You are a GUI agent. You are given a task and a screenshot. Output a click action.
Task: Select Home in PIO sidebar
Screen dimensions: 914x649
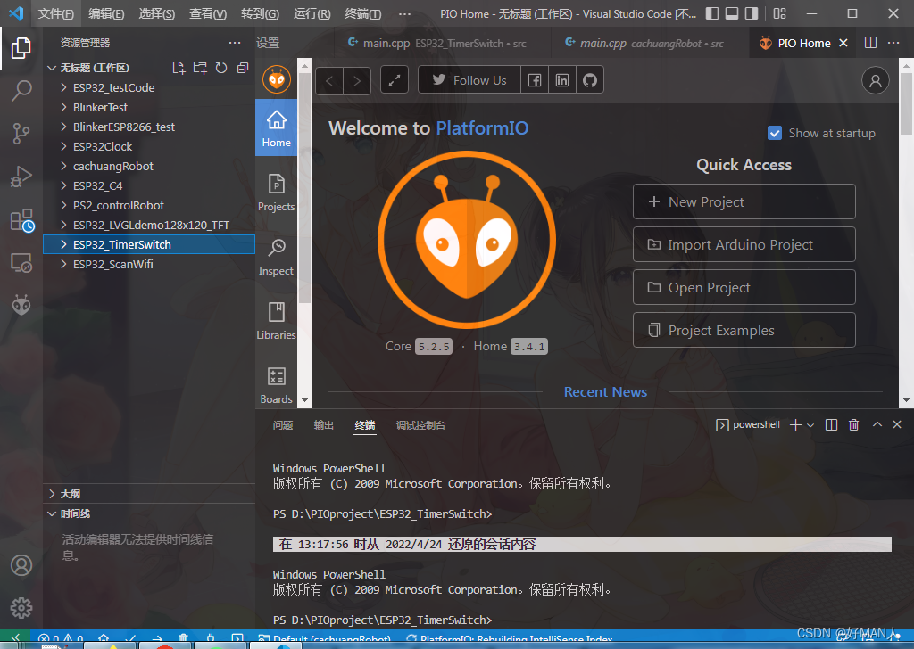coord(277,127)
